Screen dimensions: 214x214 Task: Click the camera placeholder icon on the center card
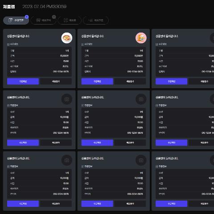click(x=141, y=99)
